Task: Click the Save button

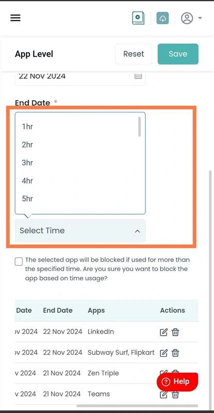Action: [178, 54]
